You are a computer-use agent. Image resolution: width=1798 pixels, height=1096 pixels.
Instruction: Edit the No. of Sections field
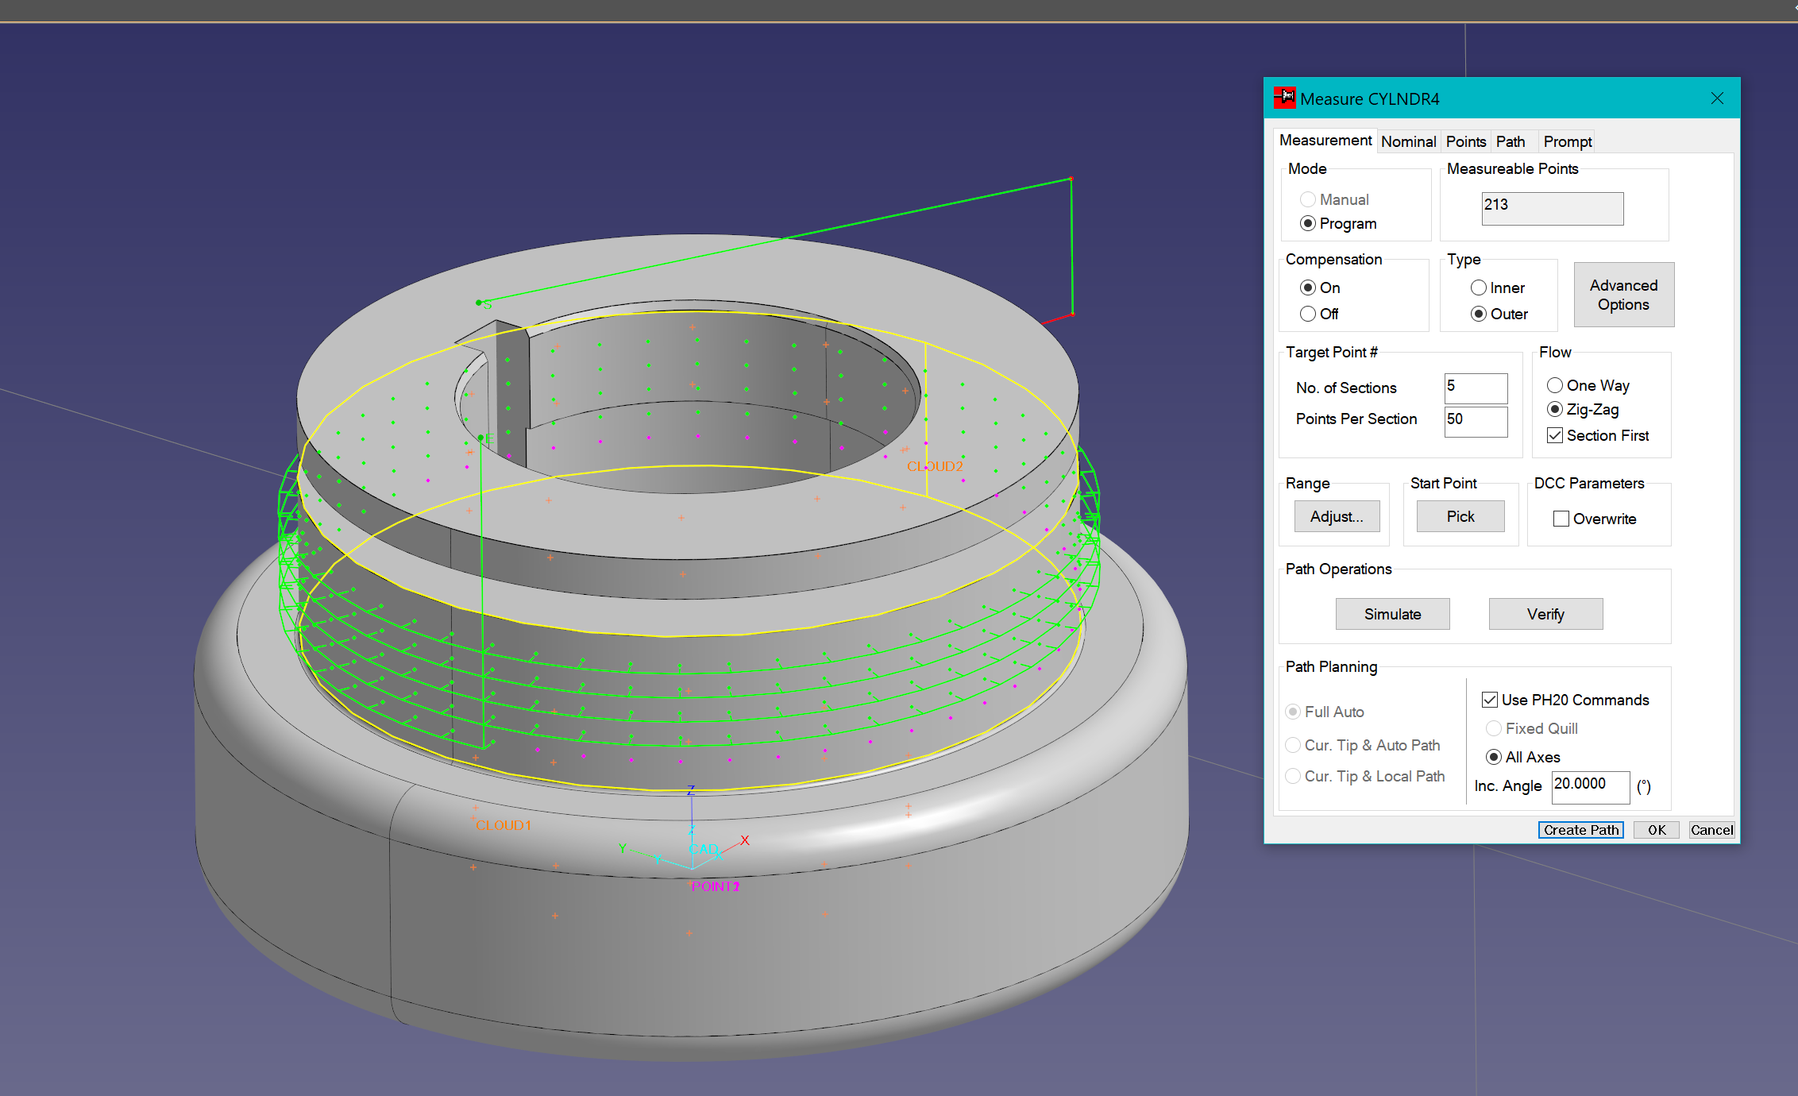(x=1475, y=388)
